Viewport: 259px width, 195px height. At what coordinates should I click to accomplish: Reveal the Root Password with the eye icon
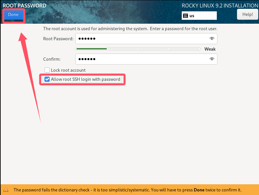click(212, 39)
